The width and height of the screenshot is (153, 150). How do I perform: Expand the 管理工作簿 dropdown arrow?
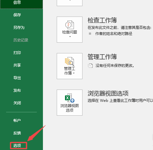pos(74,73)
